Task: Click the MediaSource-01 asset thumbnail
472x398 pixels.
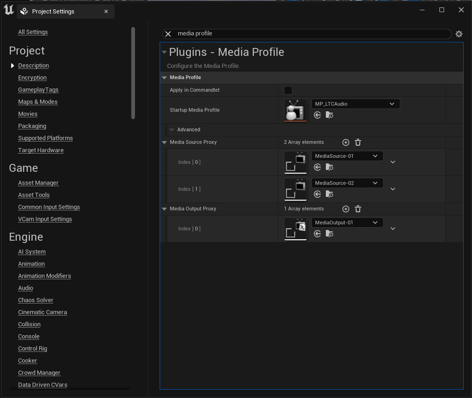Action: click(296, 162)
